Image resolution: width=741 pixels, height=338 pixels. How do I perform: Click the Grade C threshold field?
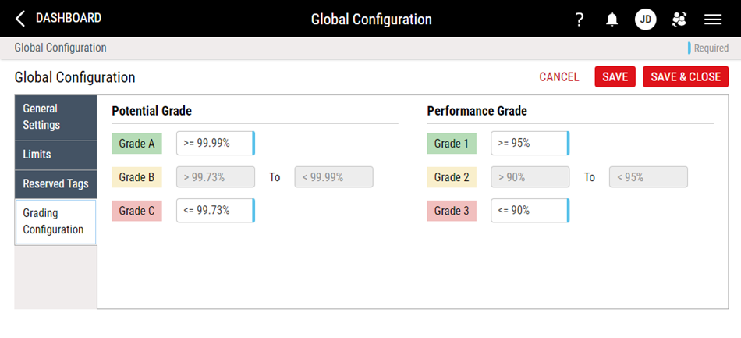click(214, 211)
